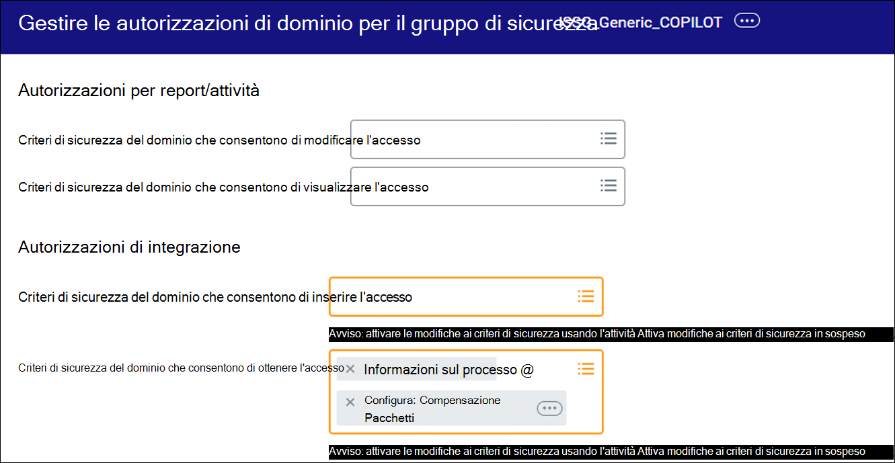Select the 'Configura: Compensazione Pacchetti' chip text
This screenshot has width=895, height=463.
pos(432,409)
